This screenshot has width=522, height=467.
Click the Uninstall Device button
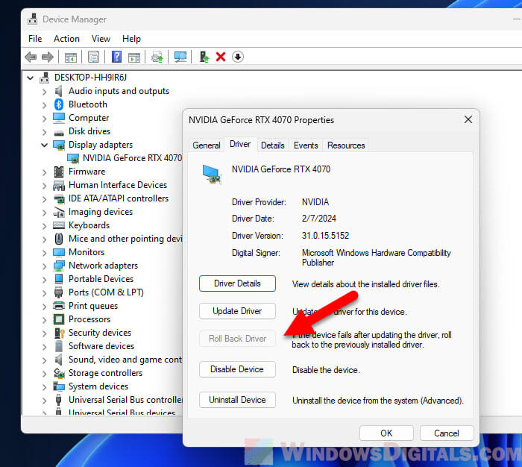pos(237,400)
